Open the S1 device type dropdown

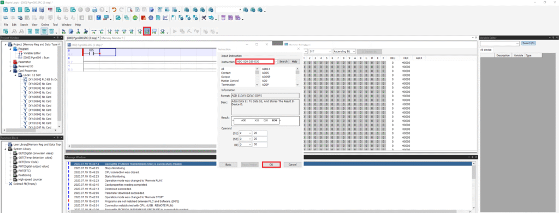(250, 133)
